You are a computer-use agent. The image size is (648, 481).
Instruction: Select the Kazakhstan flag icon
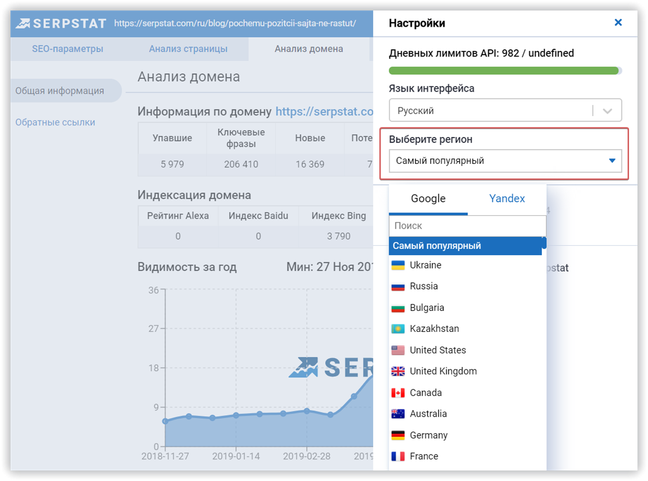tap(398, 329)
